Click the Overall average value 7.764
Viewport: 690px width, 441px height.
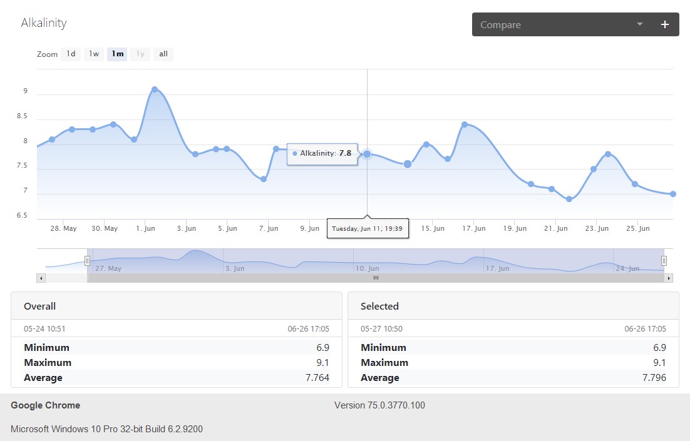(x=317, y=378)
